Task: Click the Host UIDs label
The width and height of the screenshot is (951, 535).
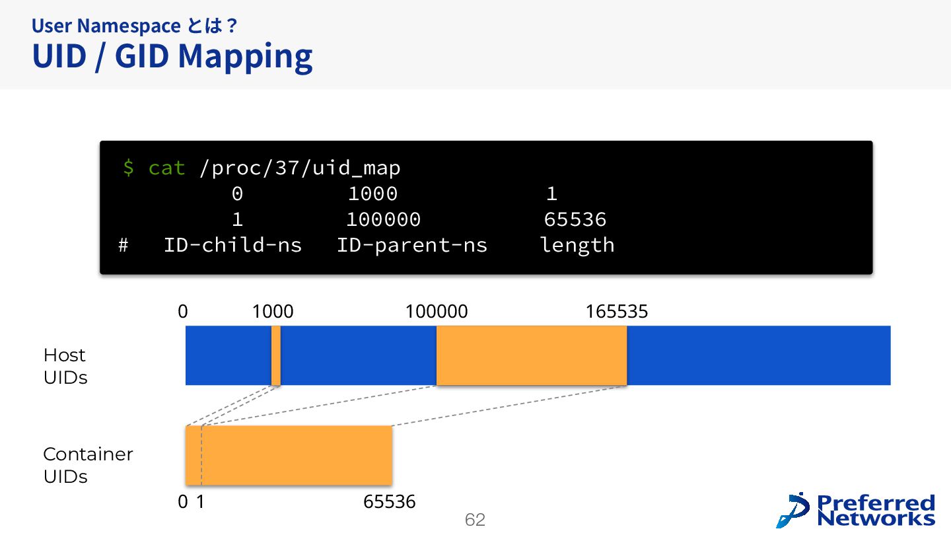Action: (x=65, y=367)
